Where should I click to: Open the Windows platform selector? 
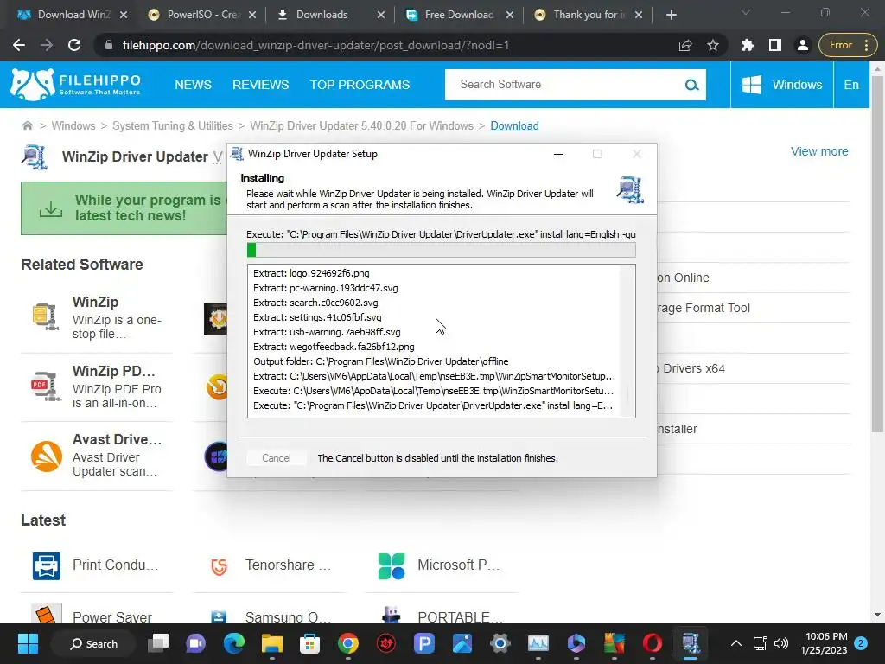click(x=781, y=85)
